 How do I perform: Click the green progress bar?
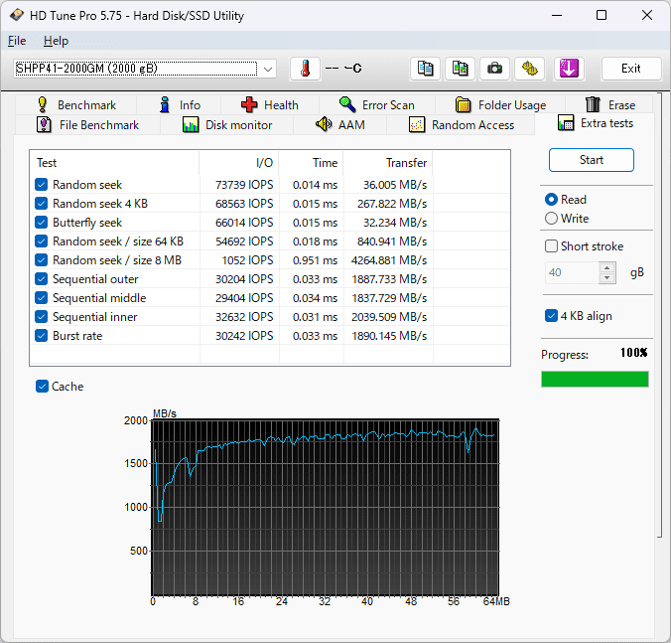(595, 379)
